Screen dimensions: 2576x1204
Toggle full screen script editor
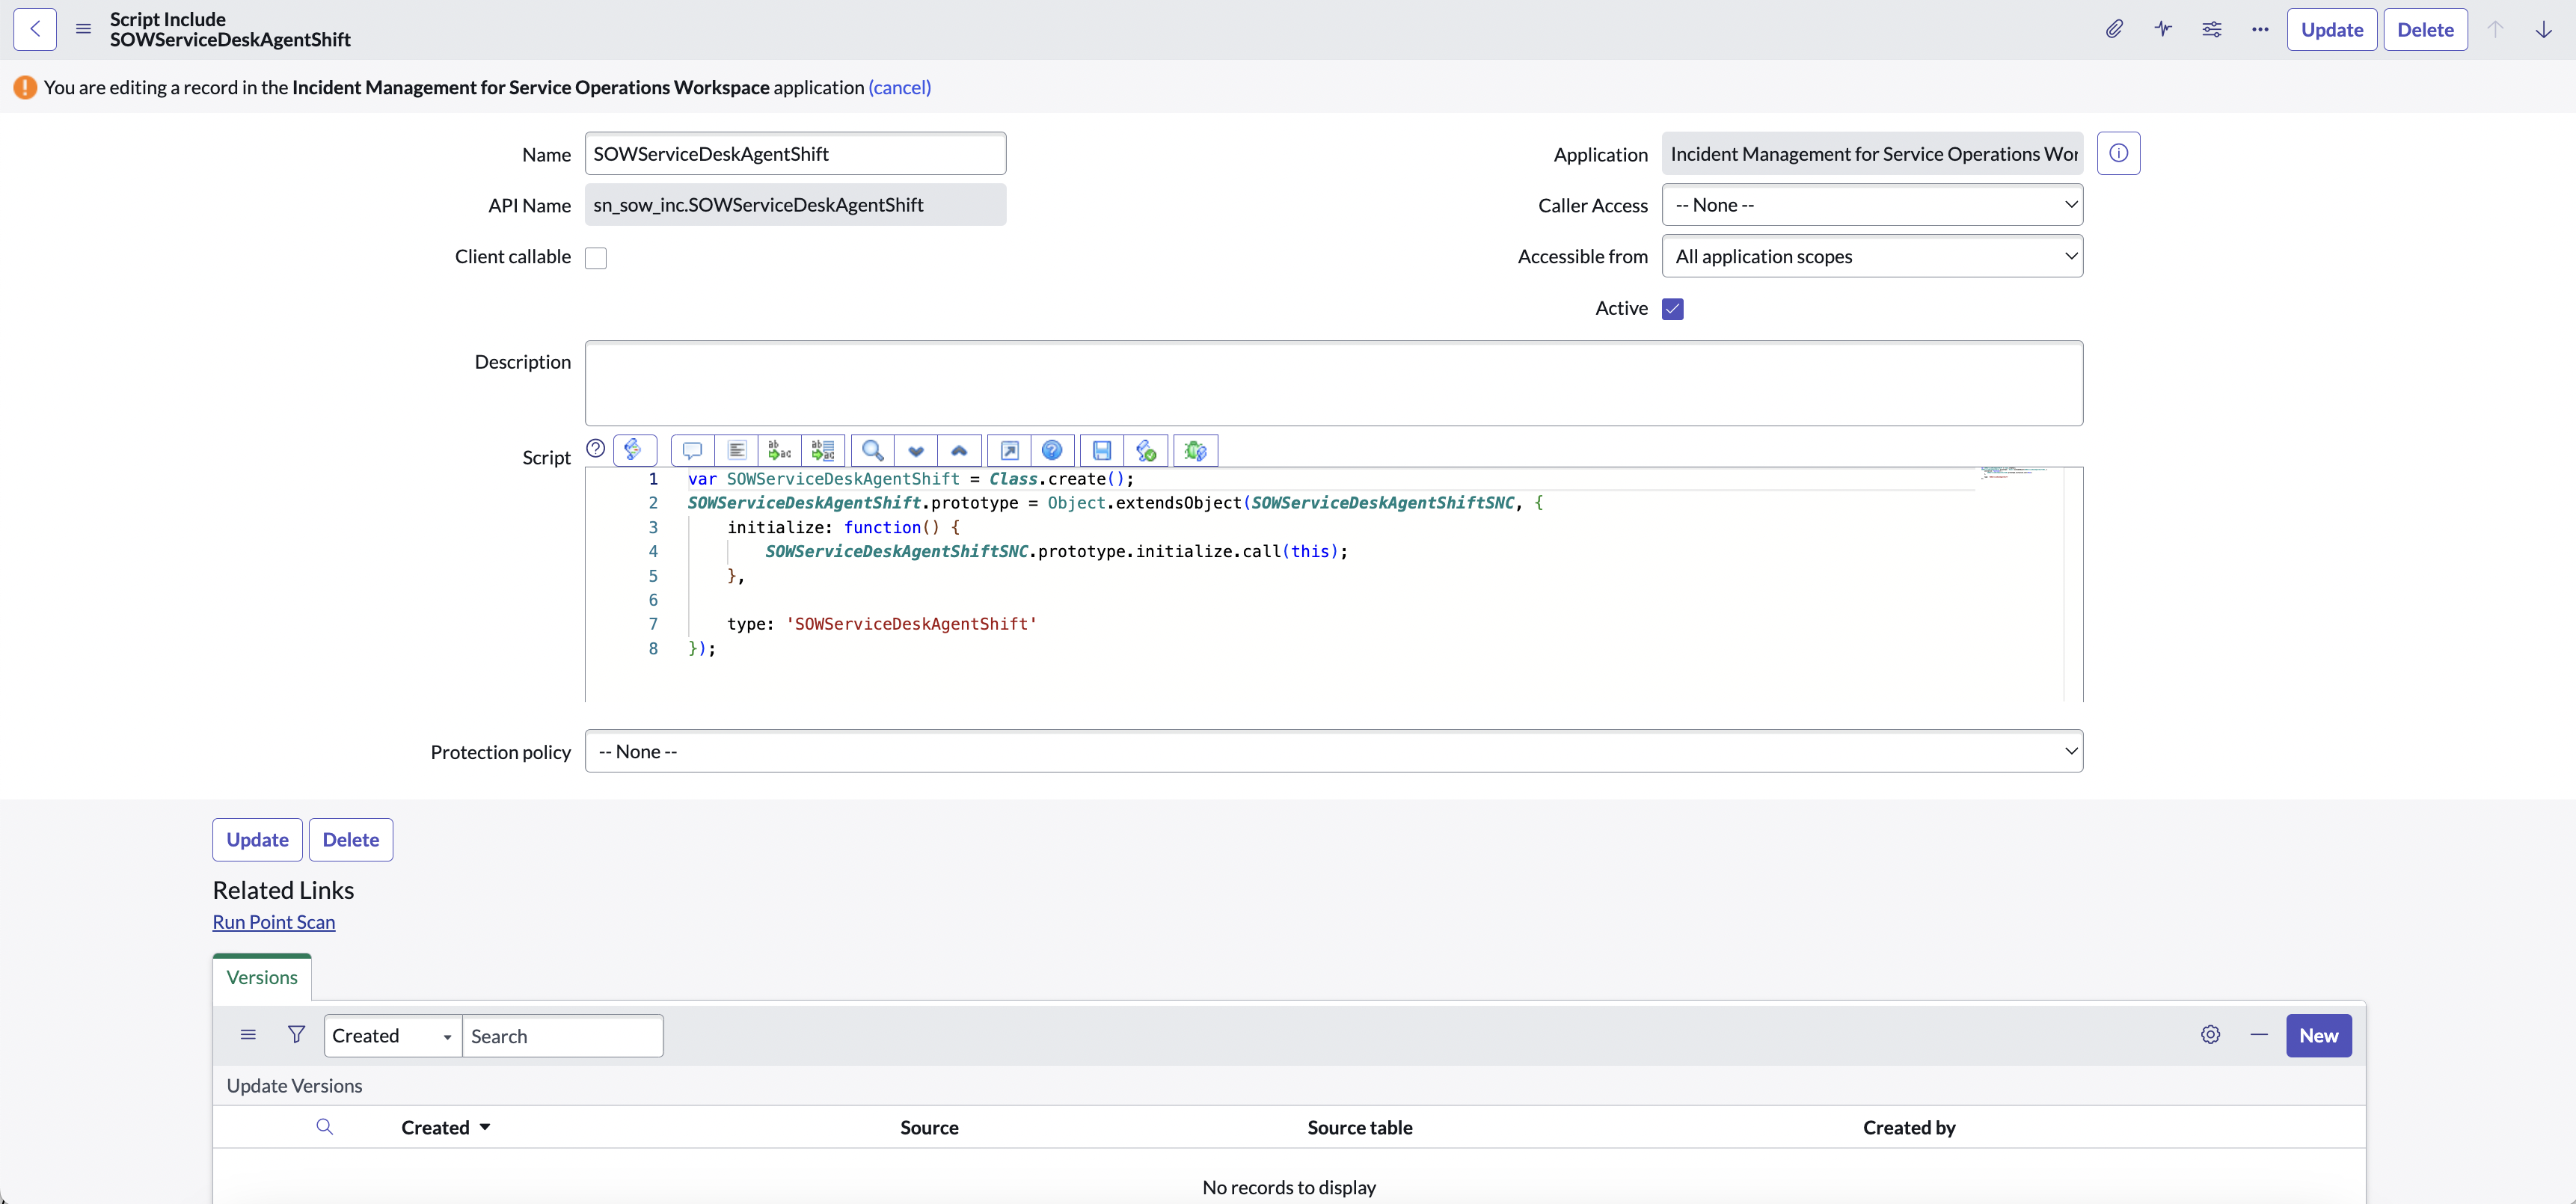1009,450
